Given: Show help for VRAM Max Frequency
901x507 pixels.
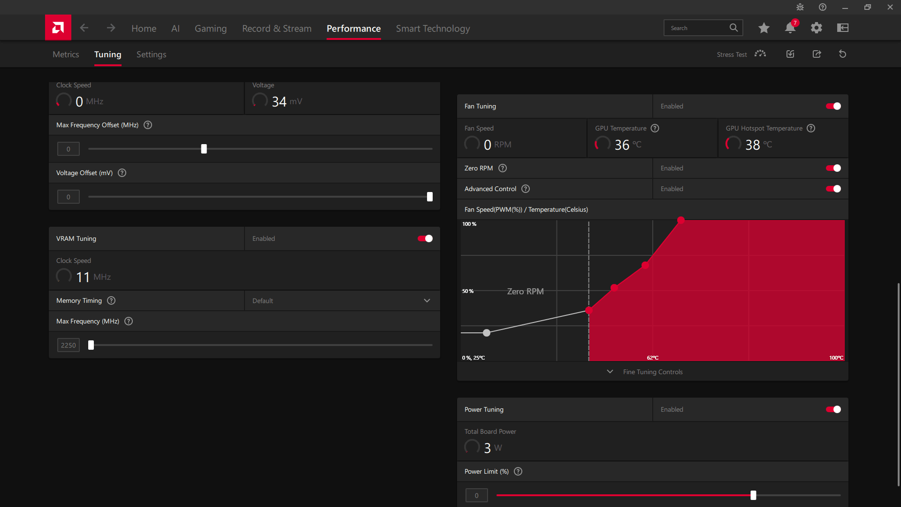Looking at the screenshot, I should point(129,321).
